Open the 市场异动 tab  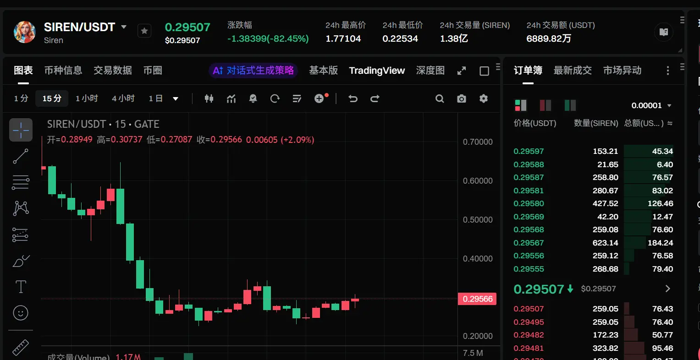(622, 71)
